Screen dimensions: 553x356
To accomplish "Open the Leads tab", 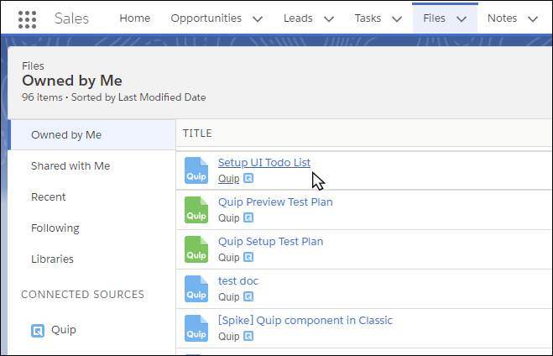I will click(298, 18).
